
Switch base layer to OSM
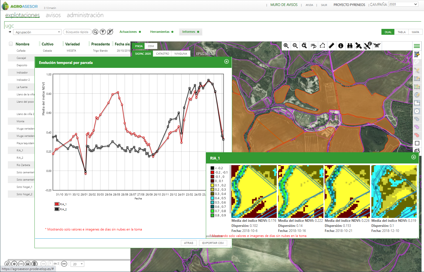click(151, 46)
